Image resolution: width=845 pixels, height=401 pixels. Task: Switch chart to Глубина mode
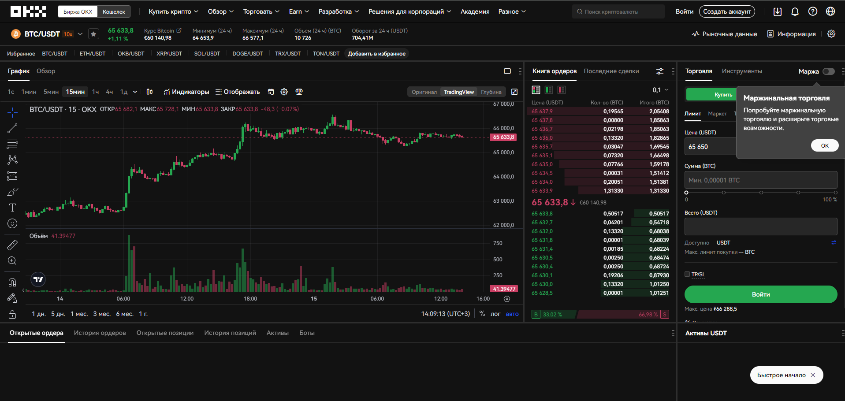(x=491, y=92)
